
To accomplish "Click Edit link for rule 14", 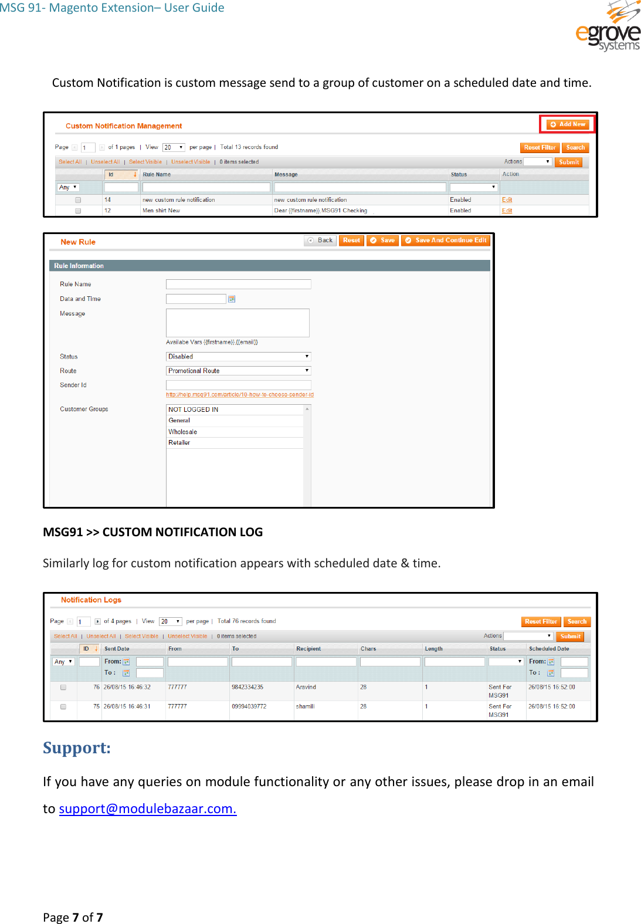I will coord(507,200).
